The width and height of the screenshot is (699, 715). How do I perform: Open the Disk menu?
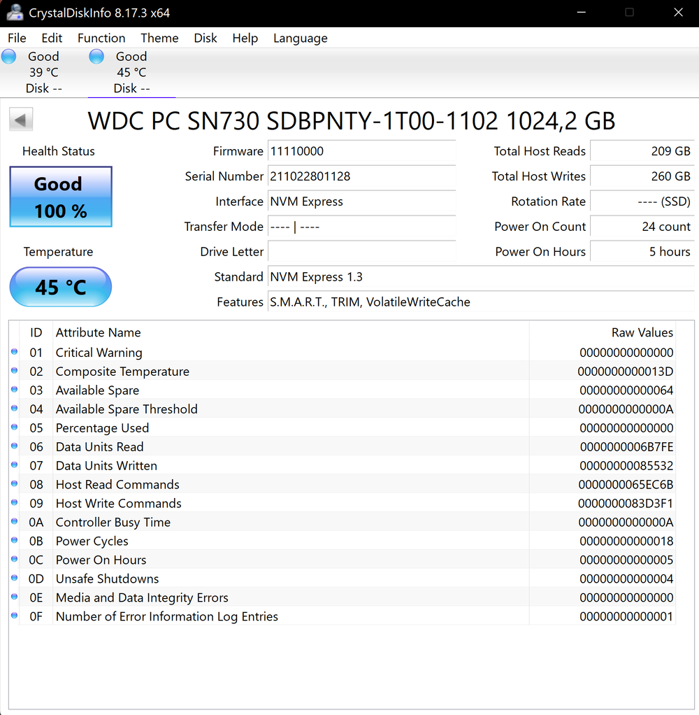205,38
